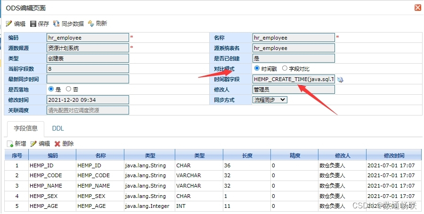Select 字段对比 compare mode radio
Viewport: 424px width, 214px height.
285,68
